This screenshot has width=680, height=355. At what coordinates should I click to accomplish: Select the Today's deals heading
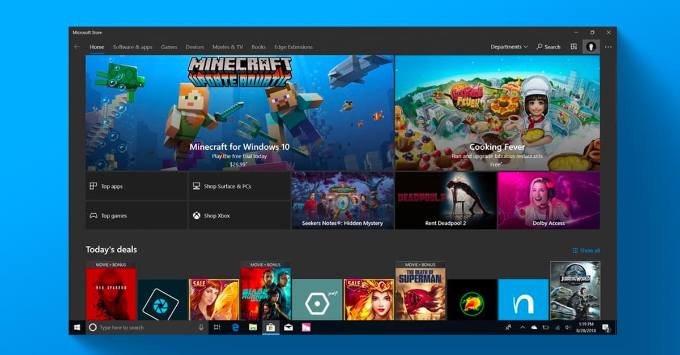111,249
